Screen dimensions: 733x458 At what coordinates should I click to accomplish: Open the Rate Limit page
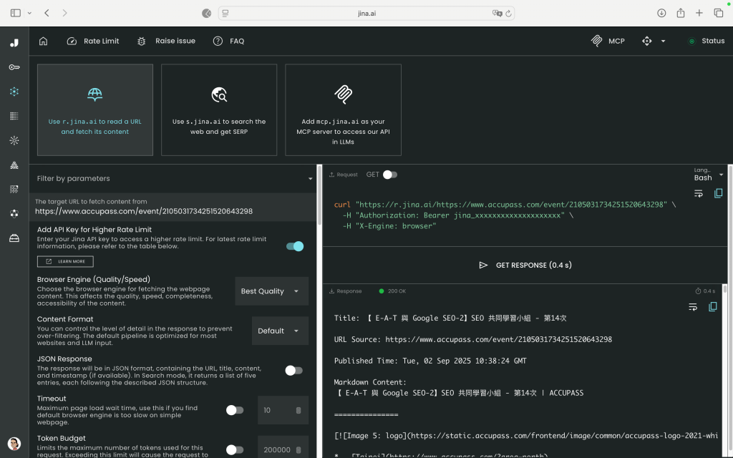click(x=93, y=41)
